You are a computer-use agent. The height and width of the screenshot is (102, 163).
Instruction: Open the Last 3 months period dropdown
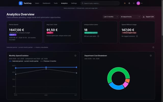(x=111, y=17)
